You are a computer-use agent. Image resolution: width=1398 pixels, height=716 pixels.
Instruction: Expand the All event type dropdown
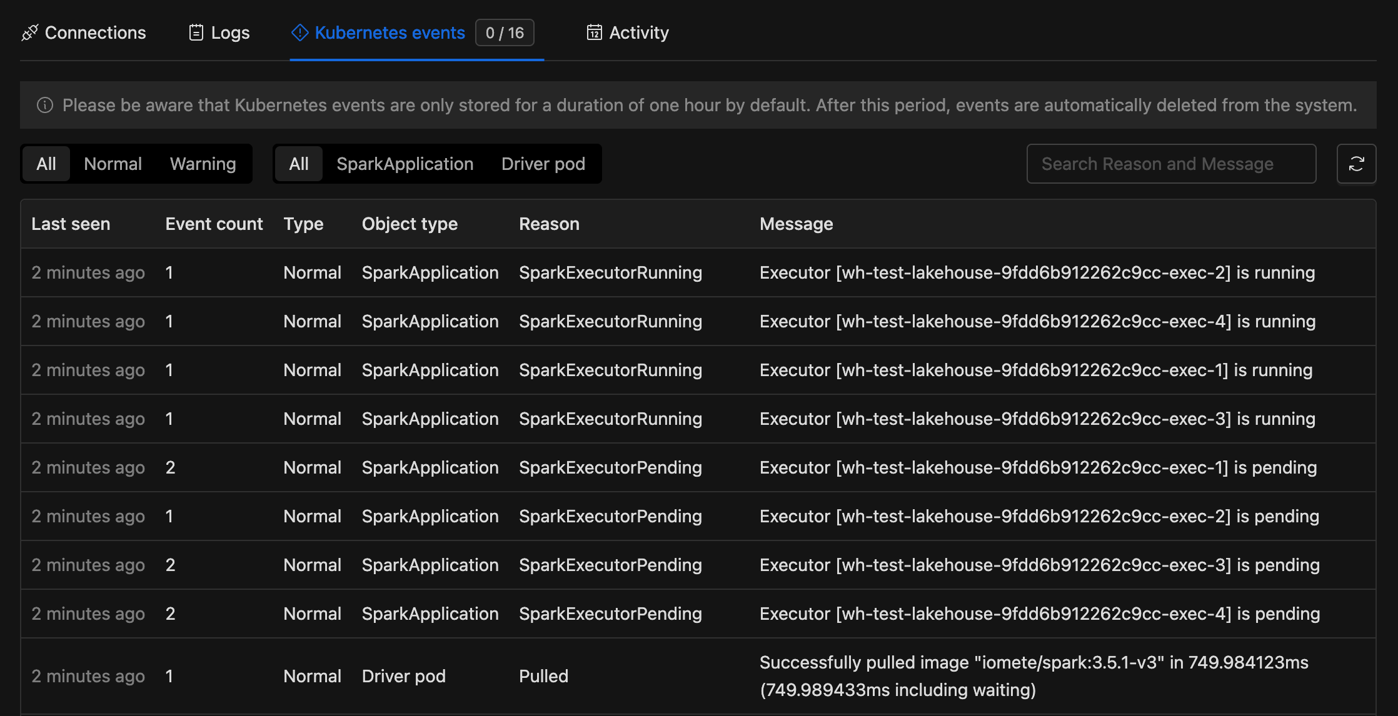click(46, 164)
